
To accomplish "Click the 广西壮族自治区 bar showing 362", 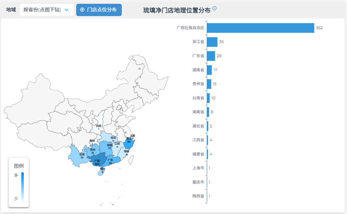I will click(260, 28).
